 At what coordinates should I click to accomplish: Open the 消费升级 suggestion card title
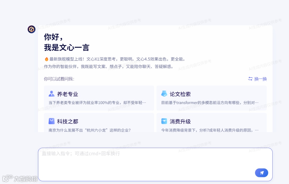(x=180, y=121)
